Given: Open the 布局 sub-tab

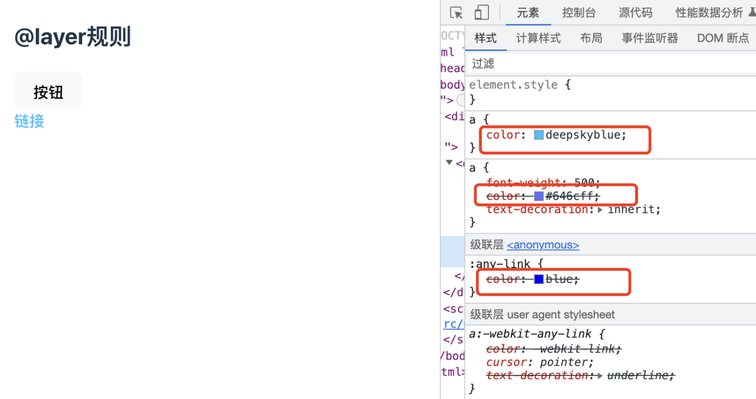Looking at the screenshot, I should (x=591, y=38).
